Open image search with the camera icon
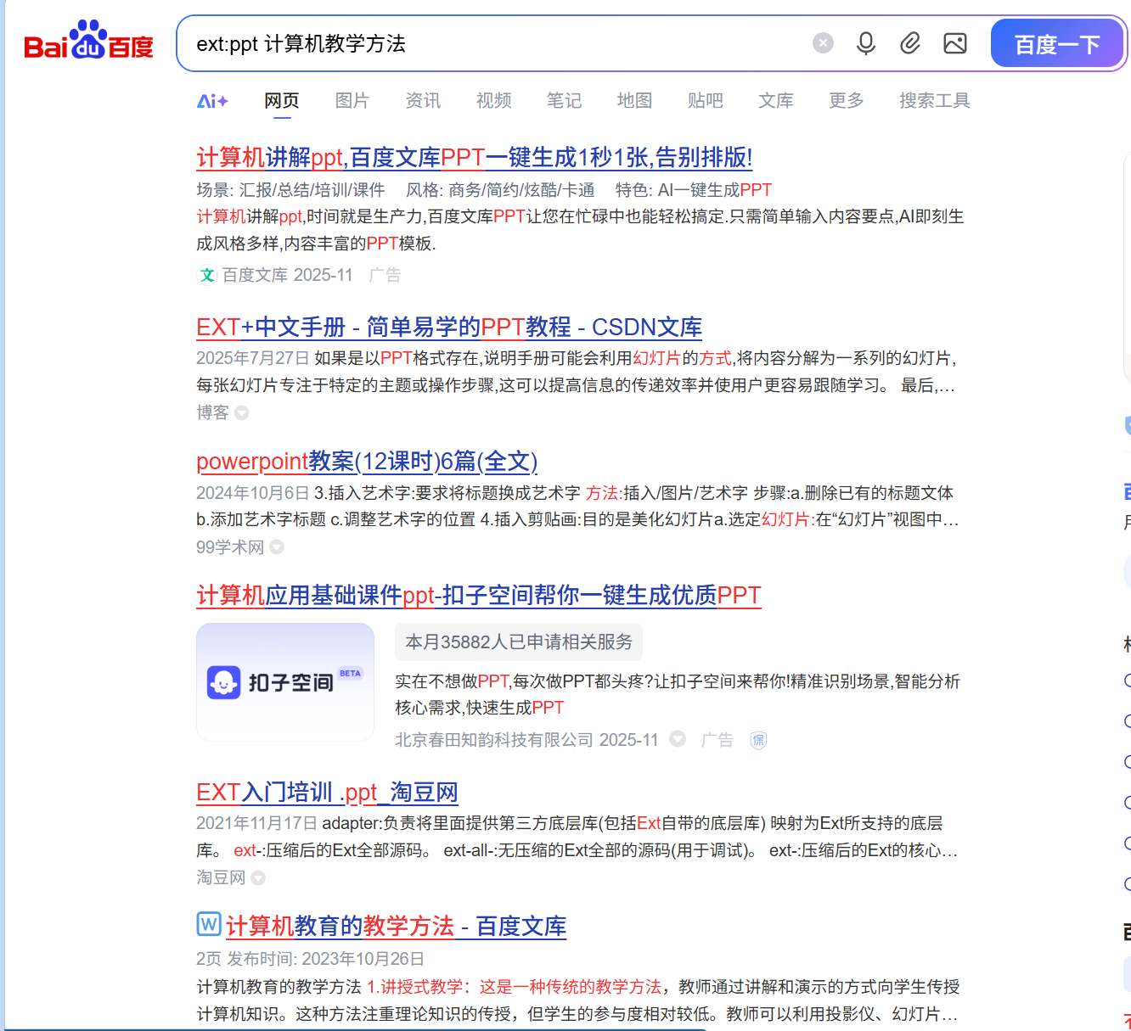This screenshot has height=1031, width=1131. tap(954, 42)
